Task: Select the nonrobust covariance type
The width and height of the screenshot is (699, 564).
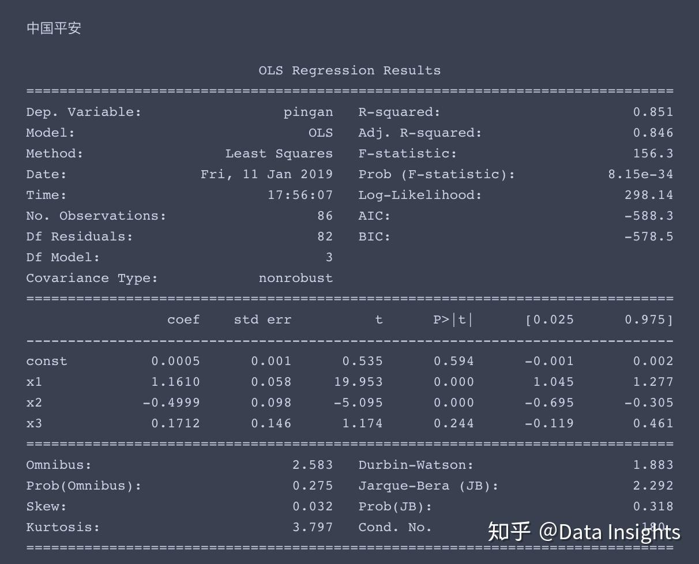Action: 296,277
